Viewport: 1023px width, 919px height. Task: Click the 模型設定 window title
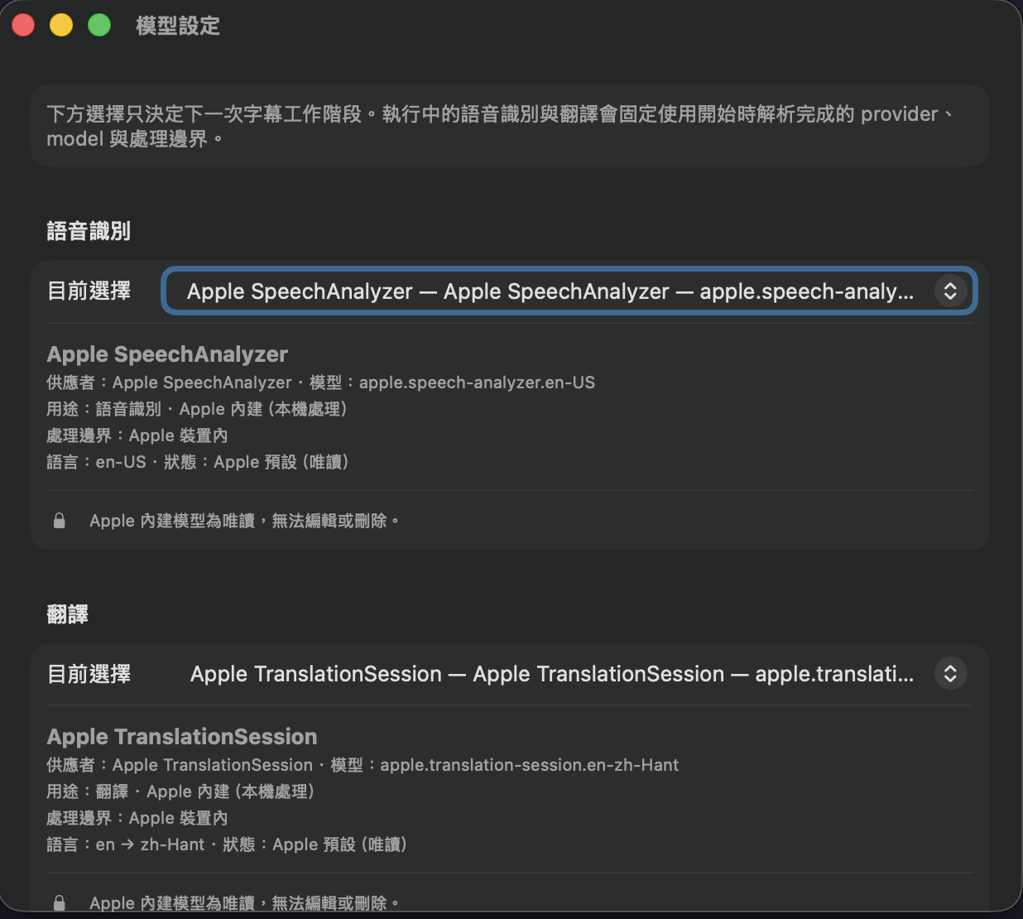178,26
